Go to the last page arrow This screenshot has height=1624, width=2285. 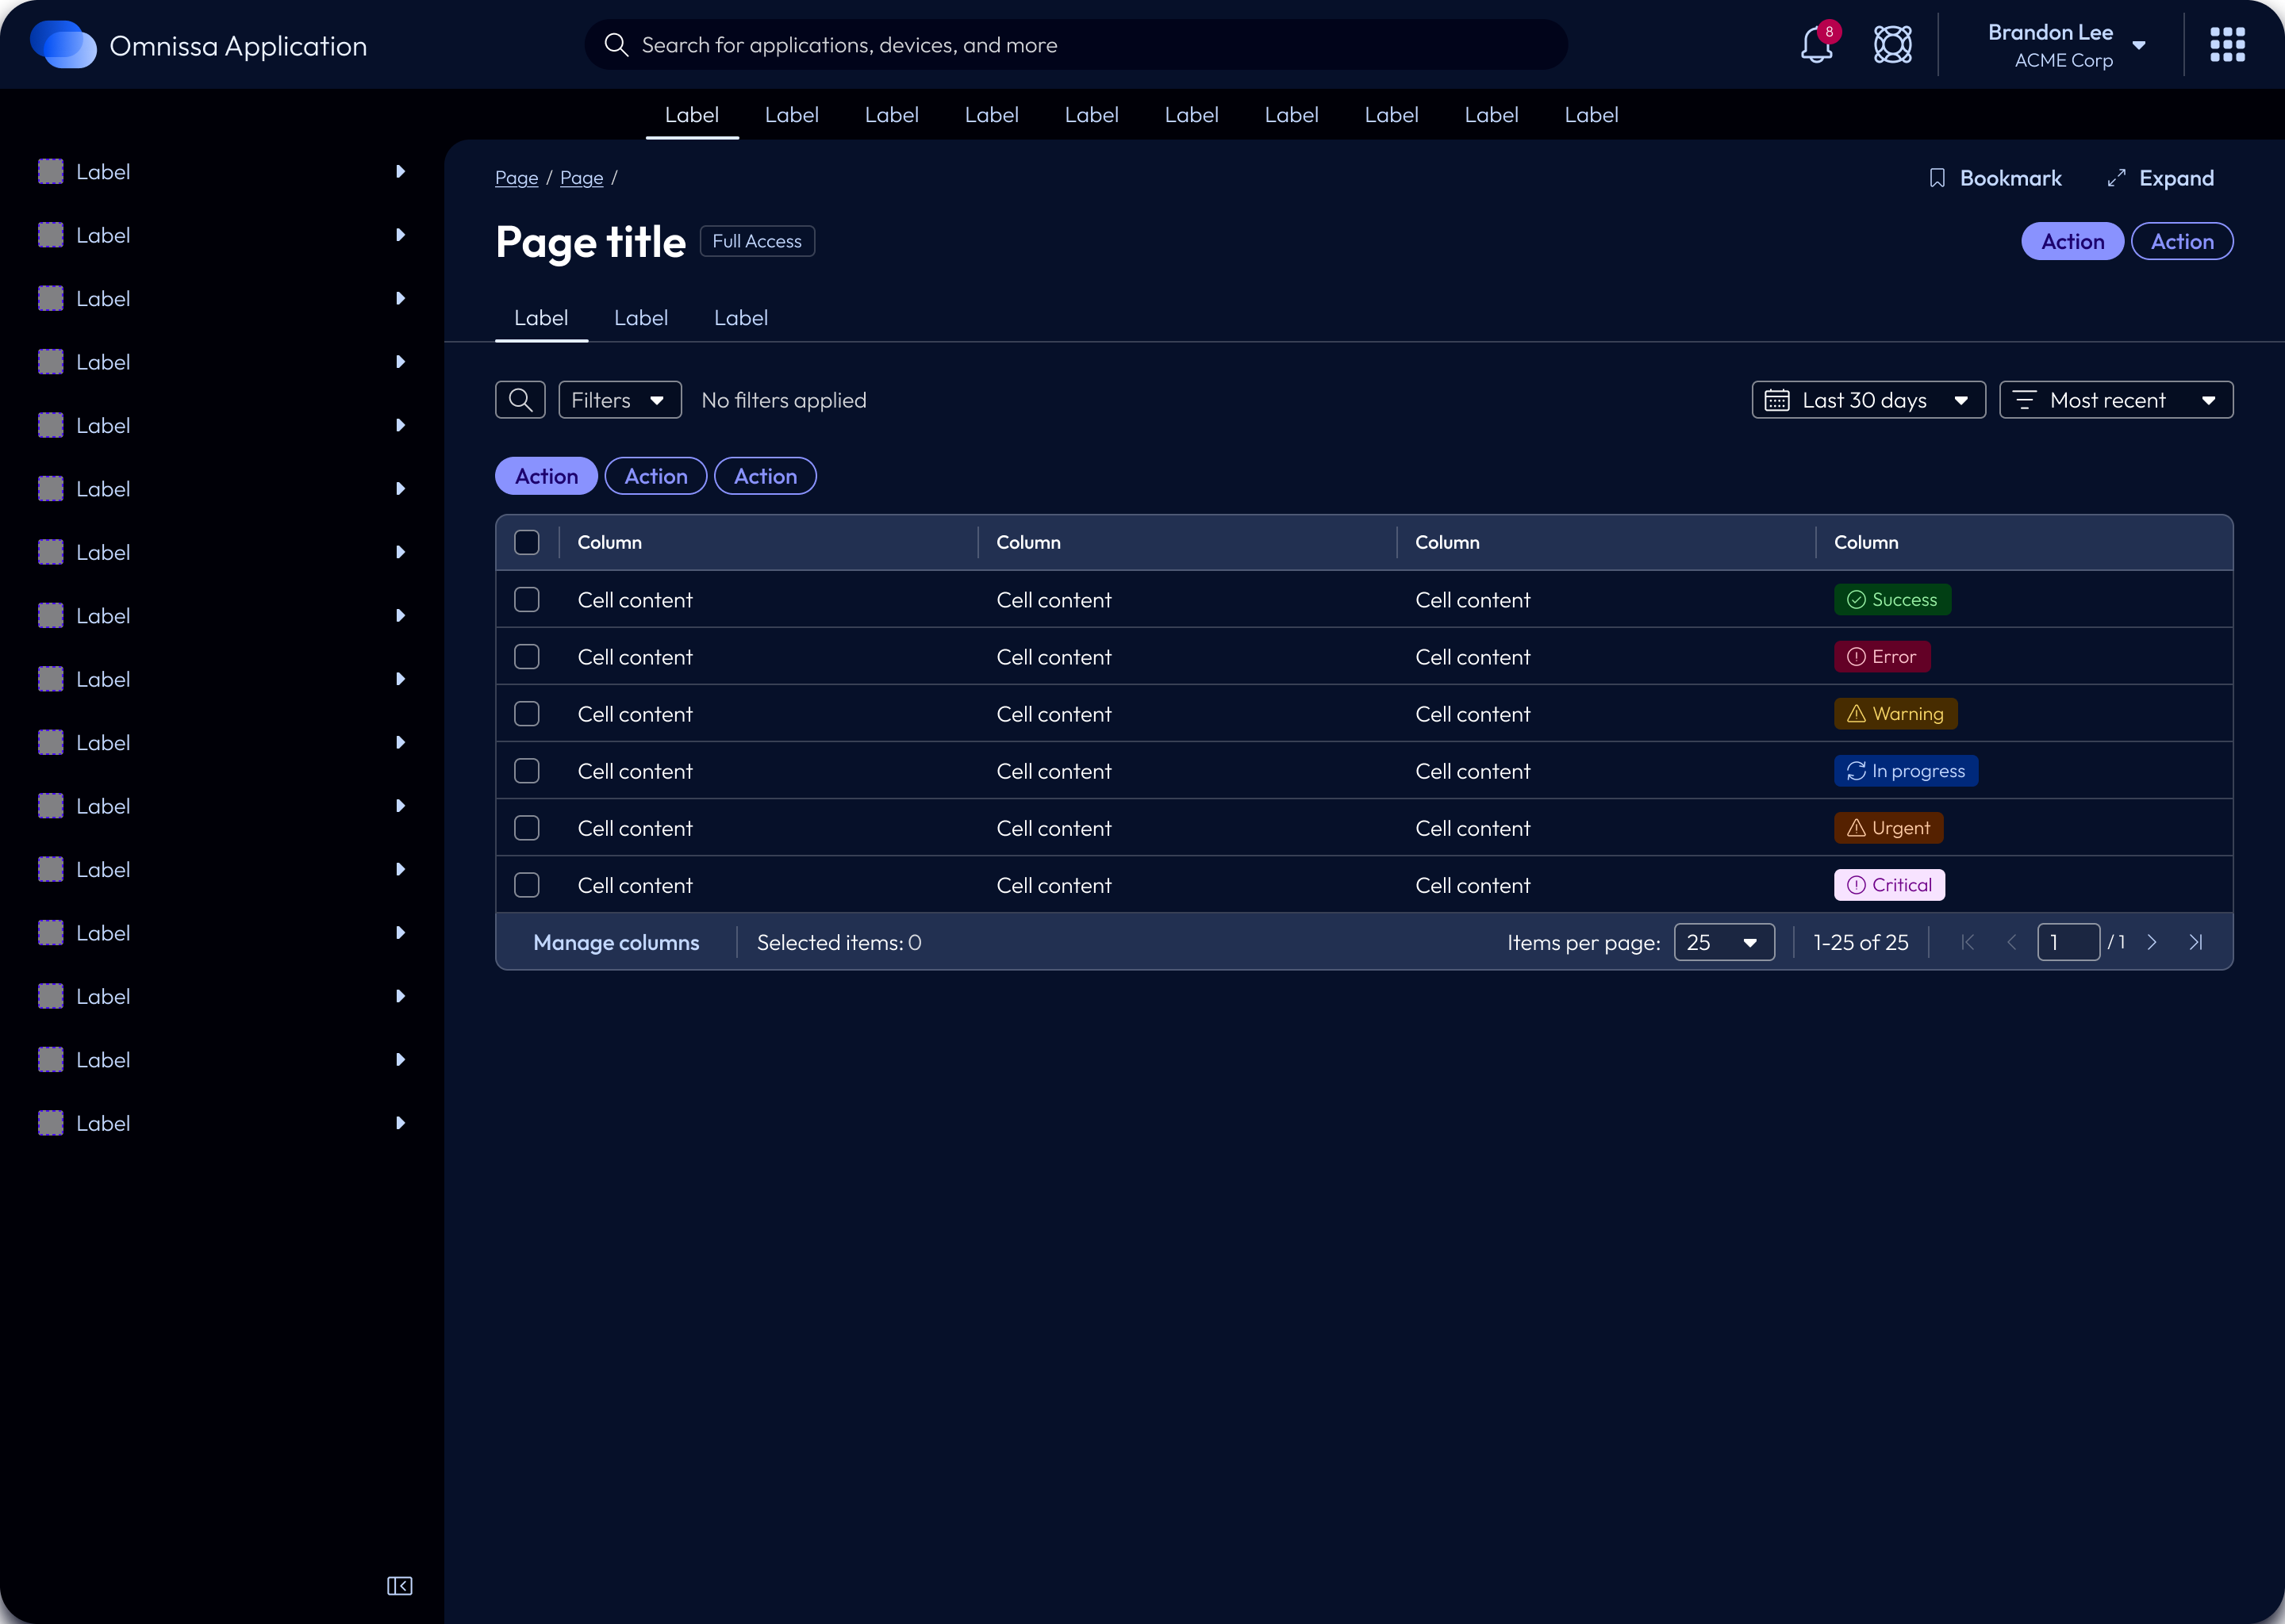coord(2195,942)
